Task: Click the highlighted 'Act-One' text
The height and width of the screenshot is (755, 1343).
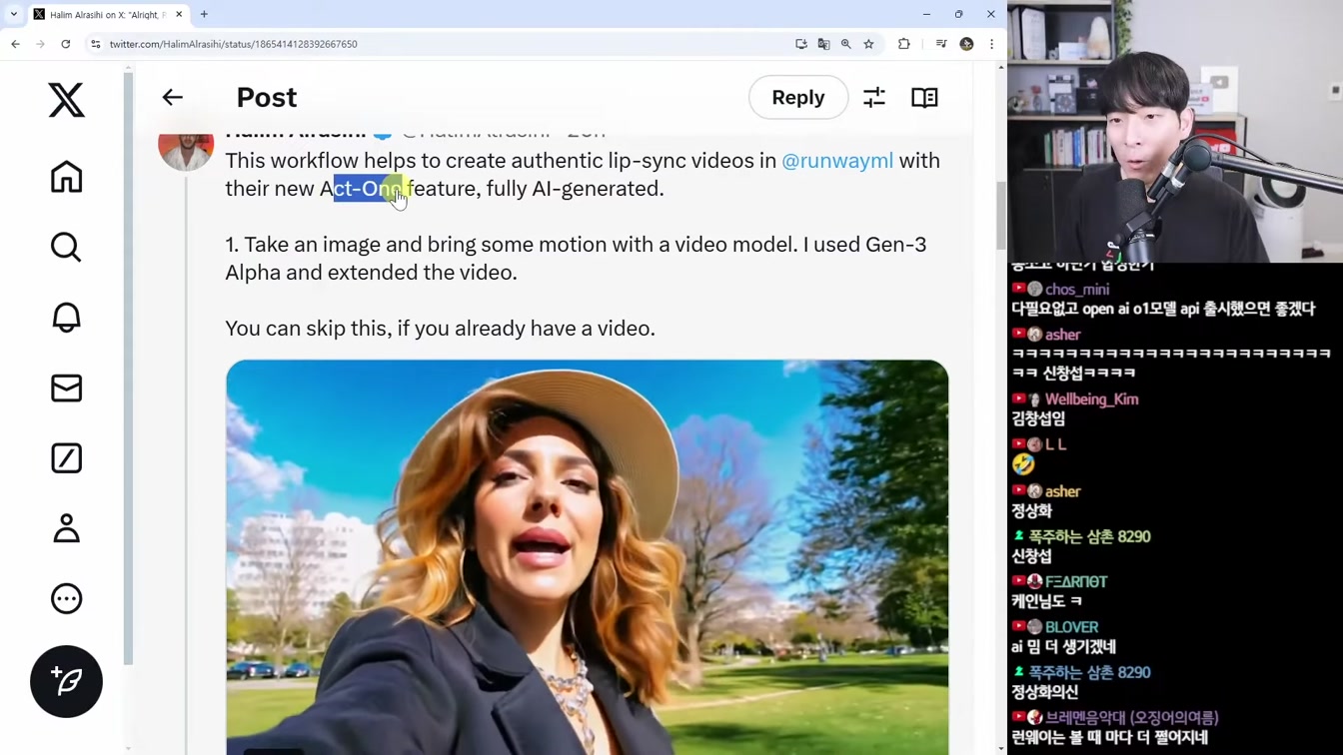Action: click(x=368, y=189)
